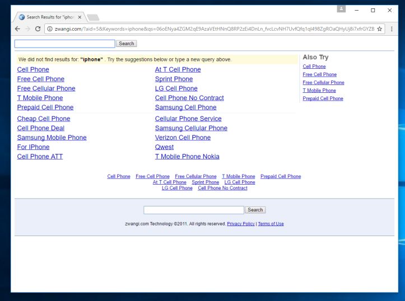Open the Samsung Mobile Phone link
405x301 pixels.
[52, 138]
